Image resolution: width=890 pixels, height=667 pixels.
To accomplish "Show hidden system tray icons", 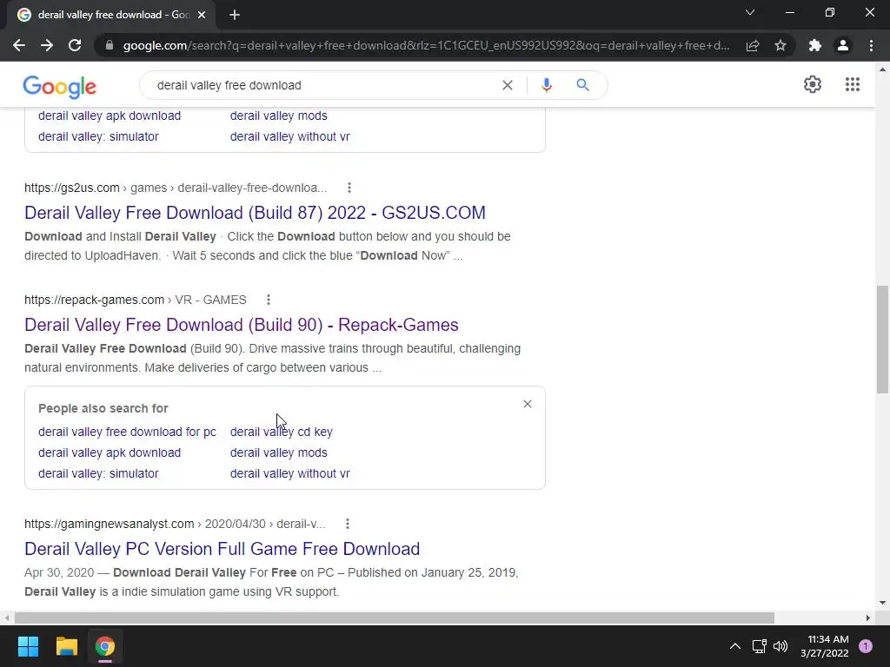I will (735, 646).
